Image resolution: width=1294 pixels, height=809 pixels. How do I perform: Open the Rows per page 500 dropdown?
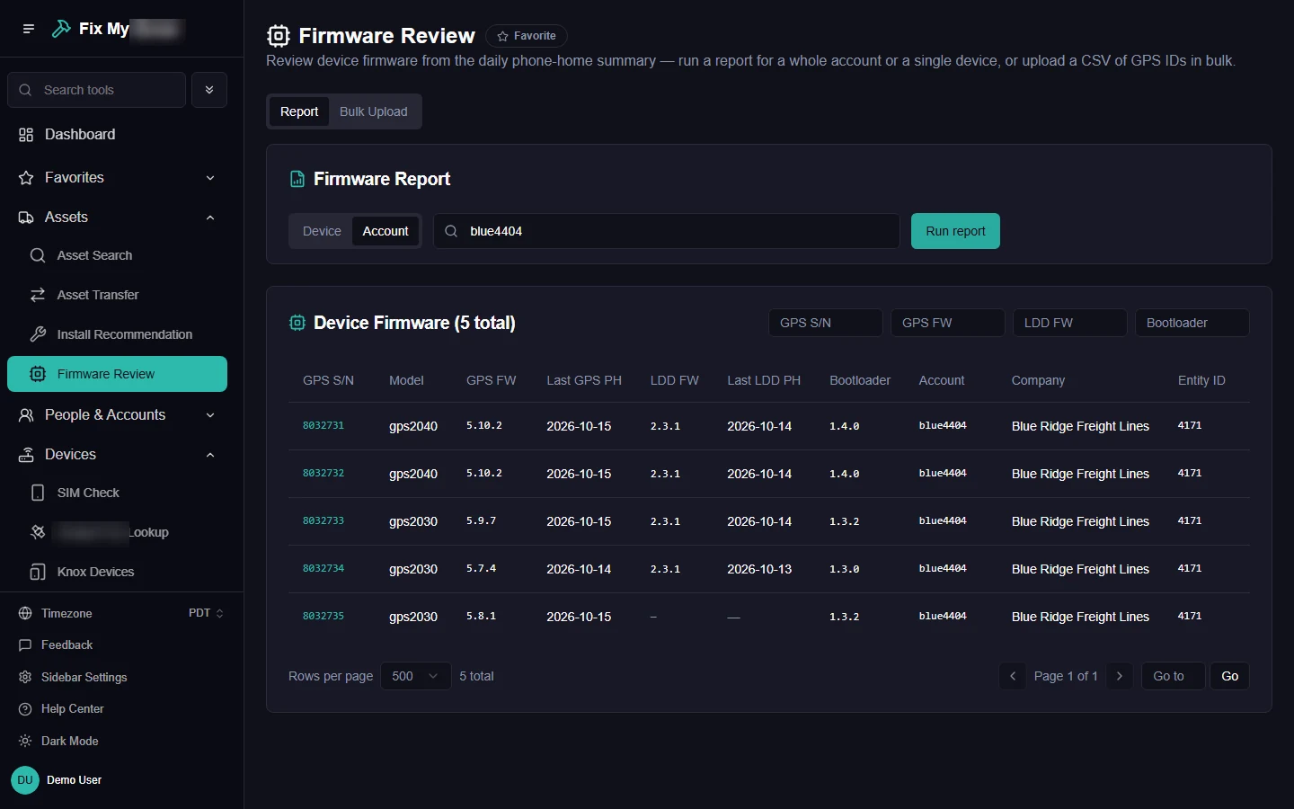[x=415, y=676]
